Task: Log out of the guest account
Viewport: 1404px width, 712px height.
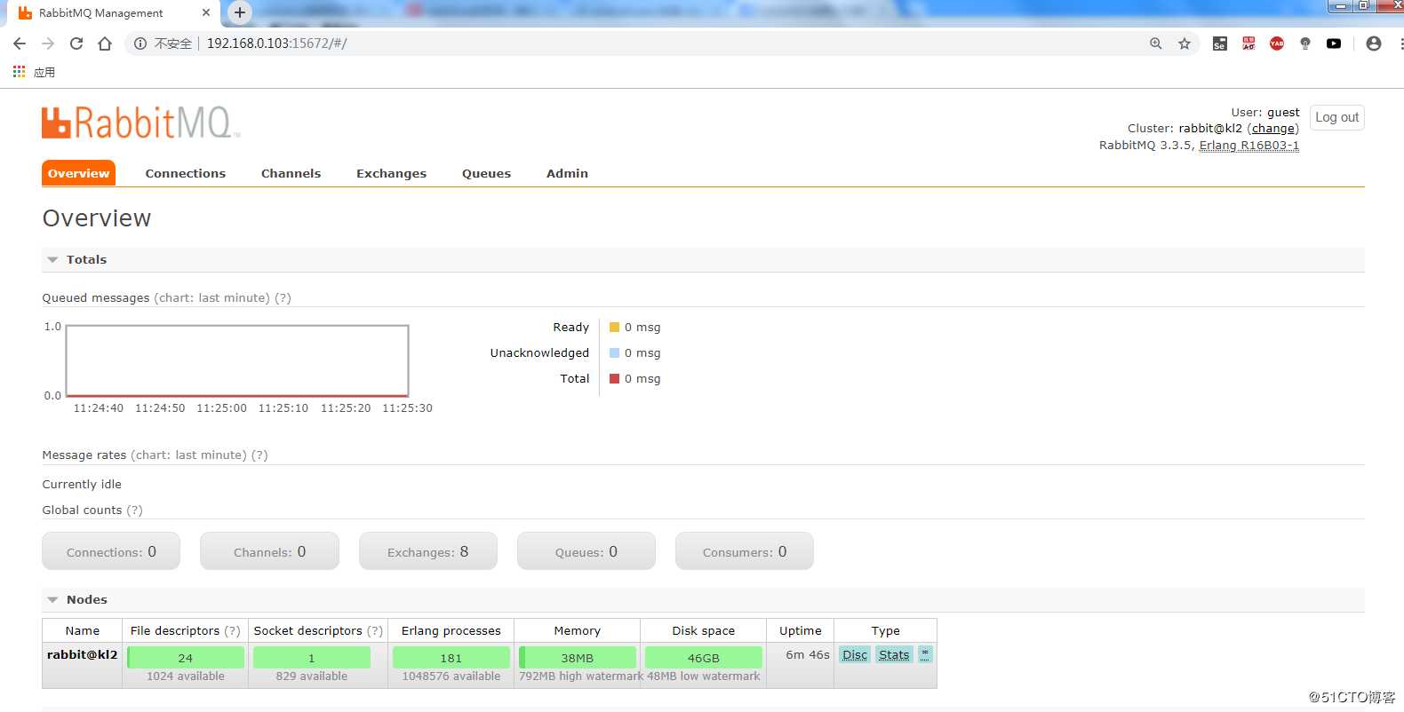Action: (x=1336, y=117)
